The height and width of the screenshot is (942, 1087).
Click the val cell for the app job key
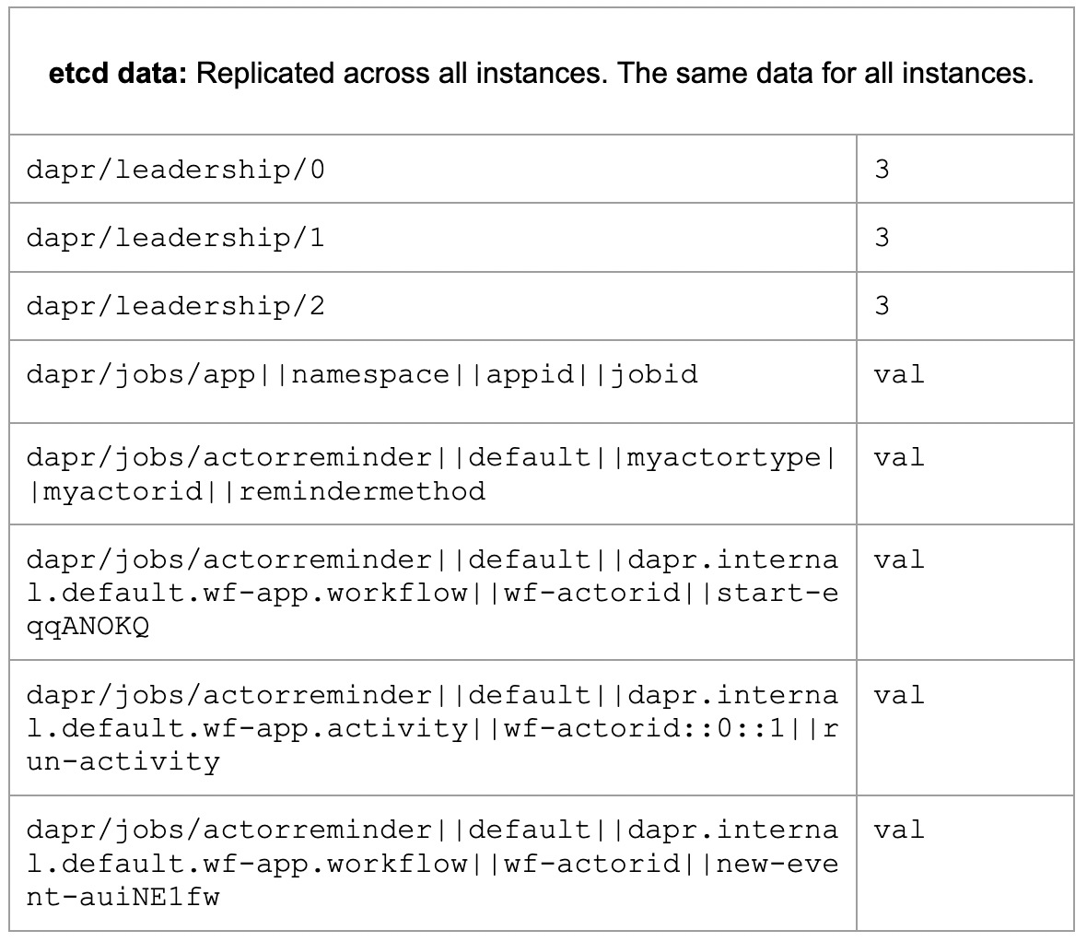898,374
